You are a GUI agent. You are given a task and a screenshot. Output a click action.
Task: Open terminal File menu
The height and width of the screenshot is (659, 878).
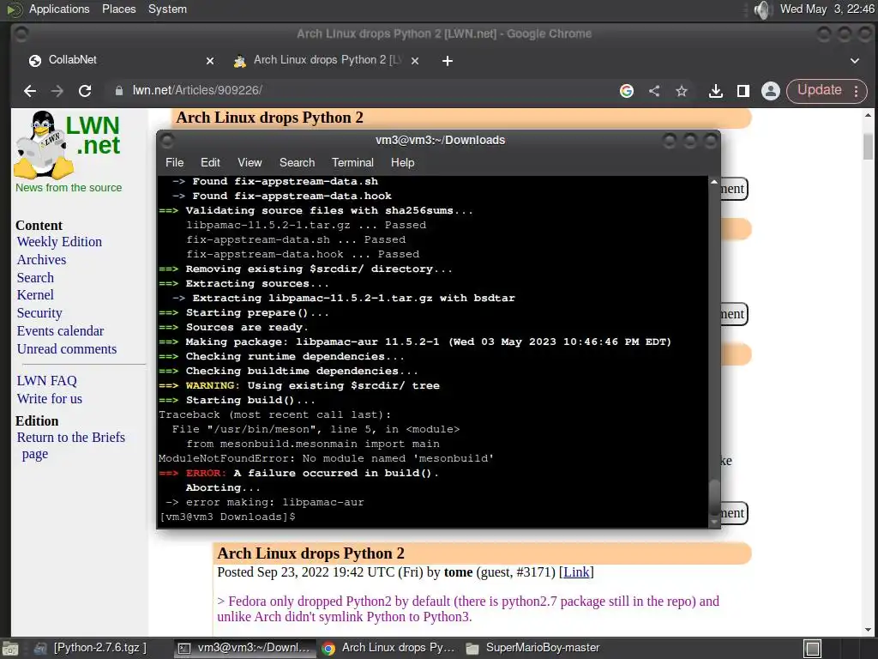click(x=174, y=162)
